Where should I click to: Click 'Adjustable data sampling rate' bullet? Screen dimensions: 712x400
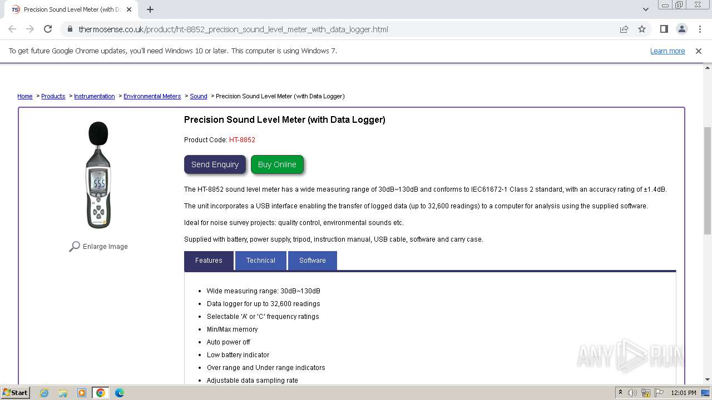tap(252, 380)
